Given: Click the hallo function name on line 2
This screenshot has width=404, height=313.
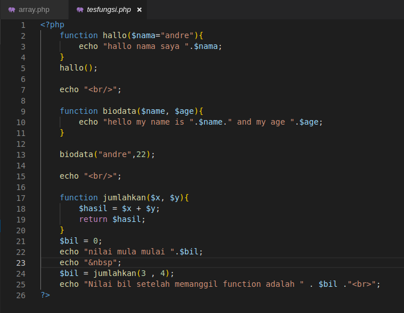Looking at the screenshot, I should (114, 35).
